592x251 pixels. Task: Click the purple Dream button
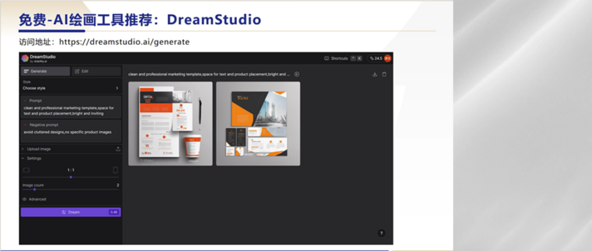pos(71,212)
